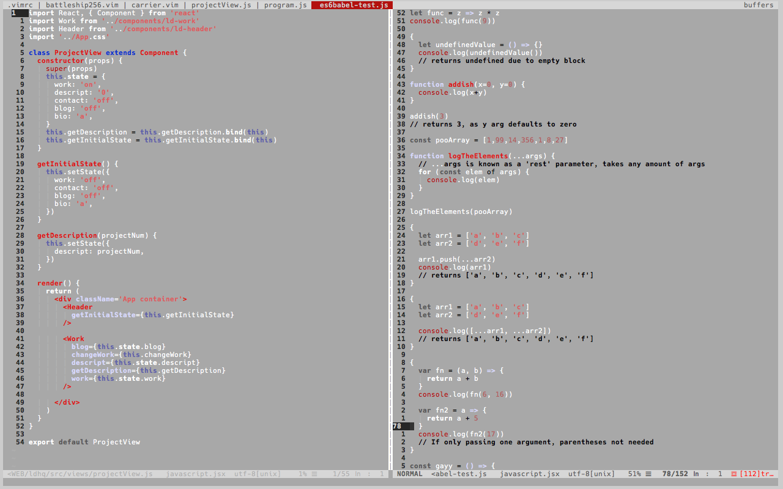Click 'console.log(func(9))' line
The image size is (783, 489).
tap(453, 21)
